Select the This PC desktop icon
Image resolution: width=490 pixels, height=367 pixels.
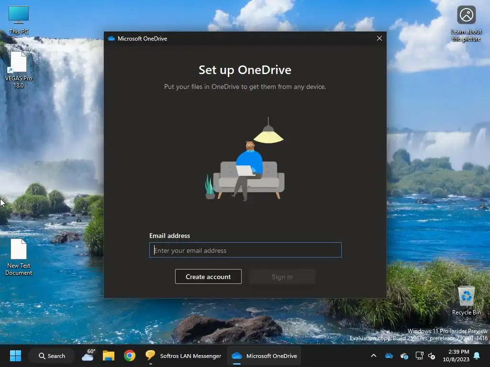[19, 20]
